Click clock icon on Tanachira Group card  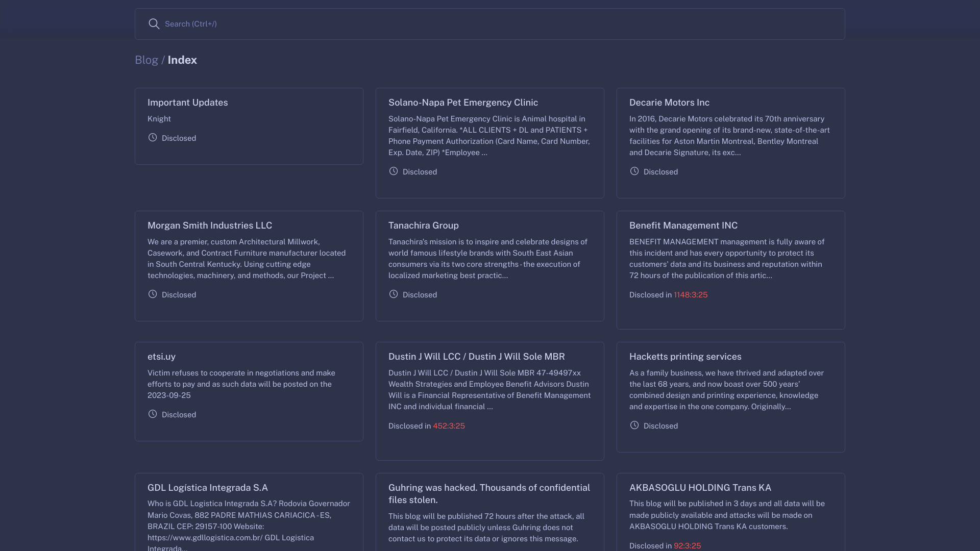[x=394, y=294]
